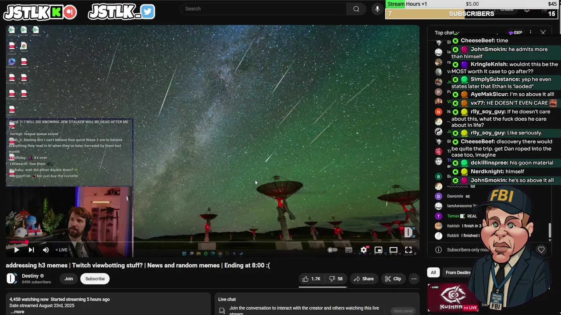This screenshot has height=315, width=561.
Task: Open the Top chat dropdown
Action: 447,33
